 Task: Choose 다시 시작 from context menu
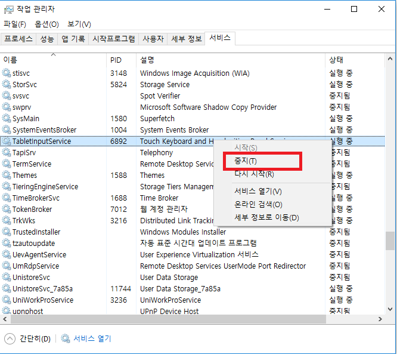(x=254, y=174)
